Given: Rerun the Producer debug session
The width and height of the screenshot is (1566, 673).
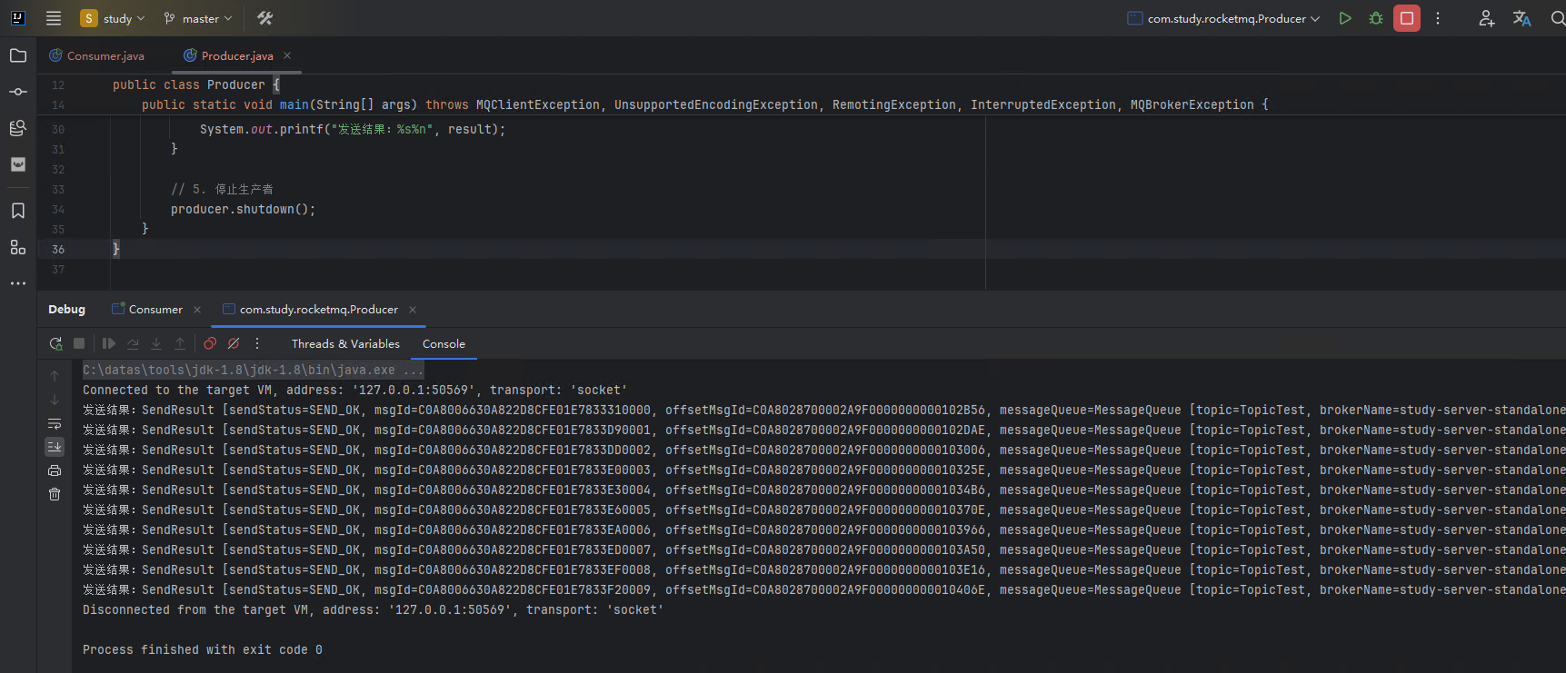Looking at the screenshot, I should (x=55, y=343).
